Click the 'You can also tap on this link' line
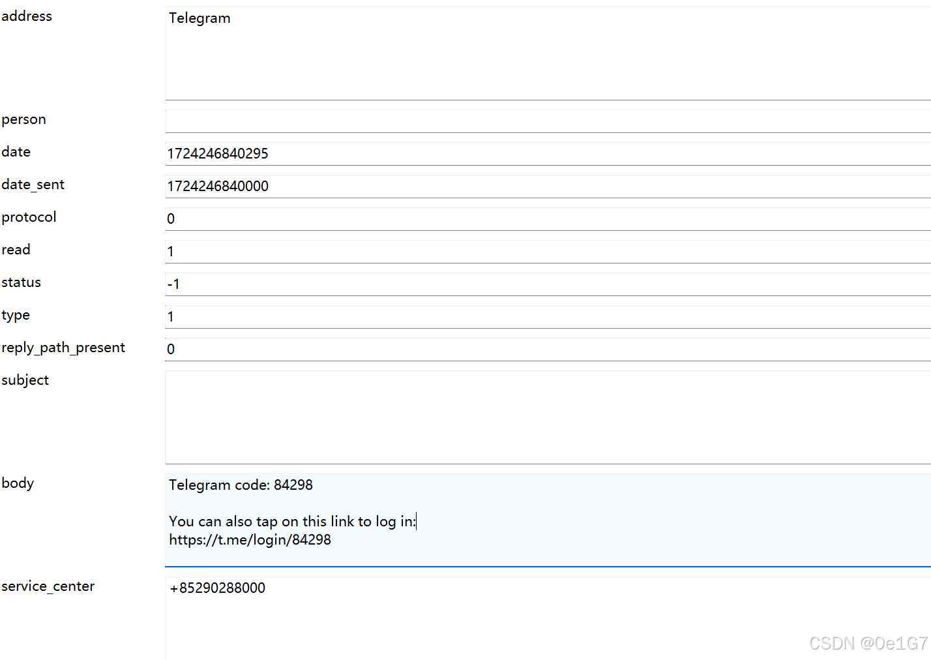 click(x=292, y=522)
